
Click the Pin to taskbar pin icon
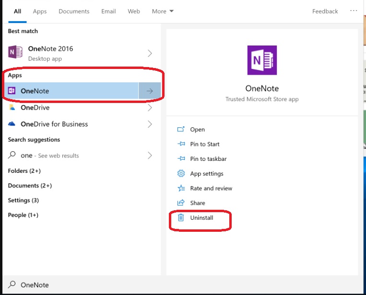coord(181,159)
